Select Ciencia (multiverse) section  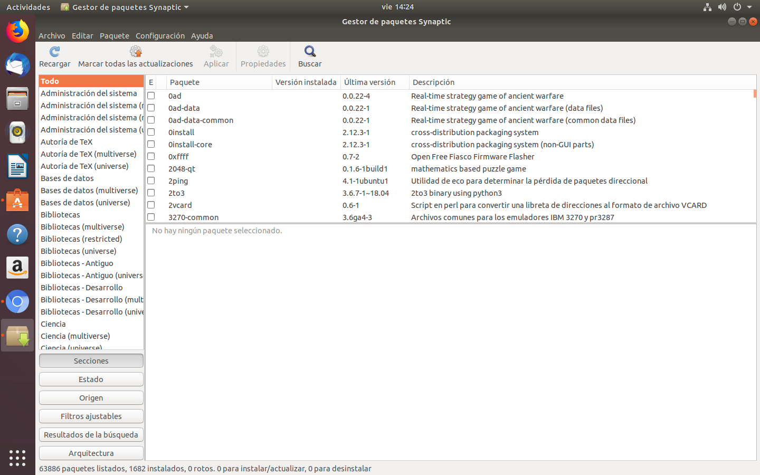click(x=91, y=336)
